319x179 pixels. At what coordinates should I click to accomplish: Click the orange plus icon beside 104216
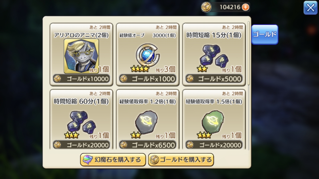246,7
